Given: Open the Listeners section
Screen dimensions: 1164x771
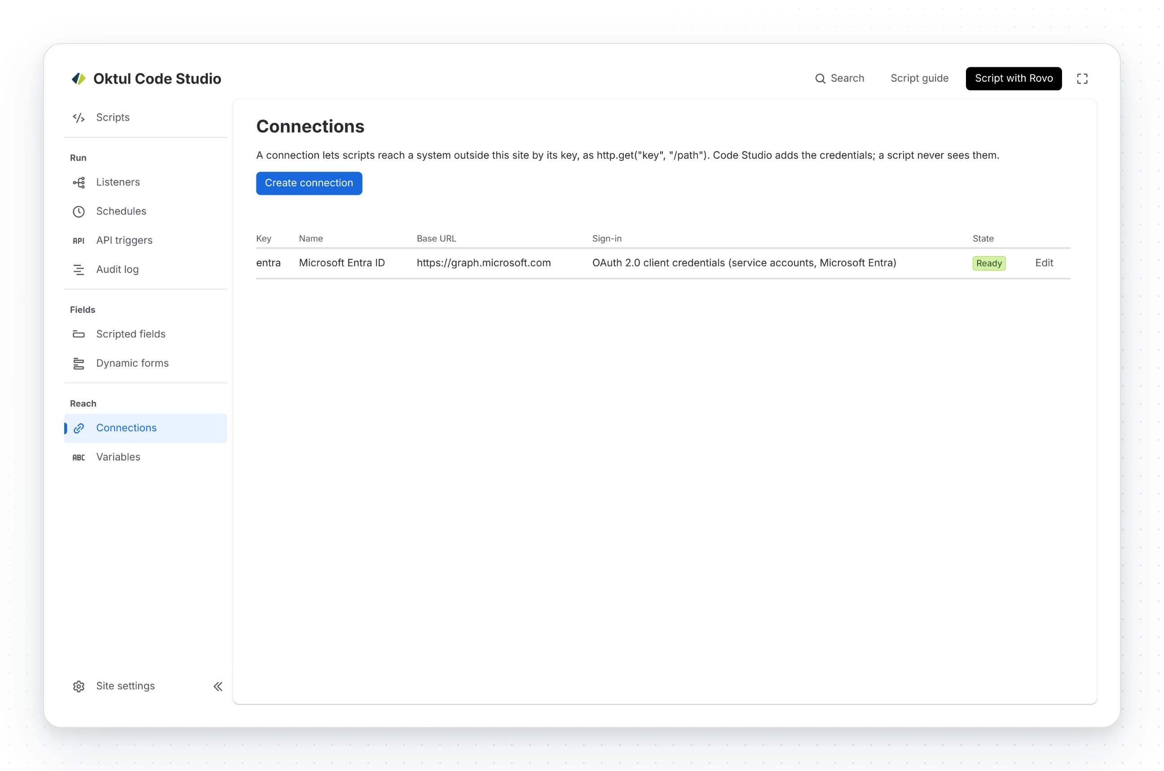Looking at the screenshot, I should tap(145, 182).
